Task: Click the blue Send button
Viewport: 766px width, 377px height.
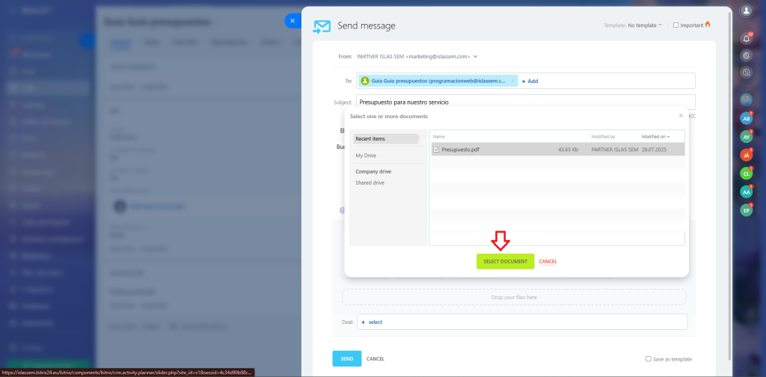Action: [346, 359]
